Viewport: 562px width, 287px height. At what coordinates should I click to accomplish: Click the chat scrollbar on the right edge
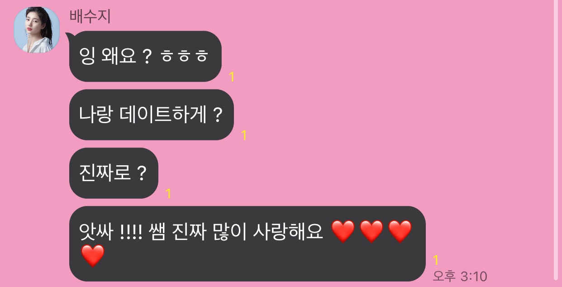click(x=556, y=140)
